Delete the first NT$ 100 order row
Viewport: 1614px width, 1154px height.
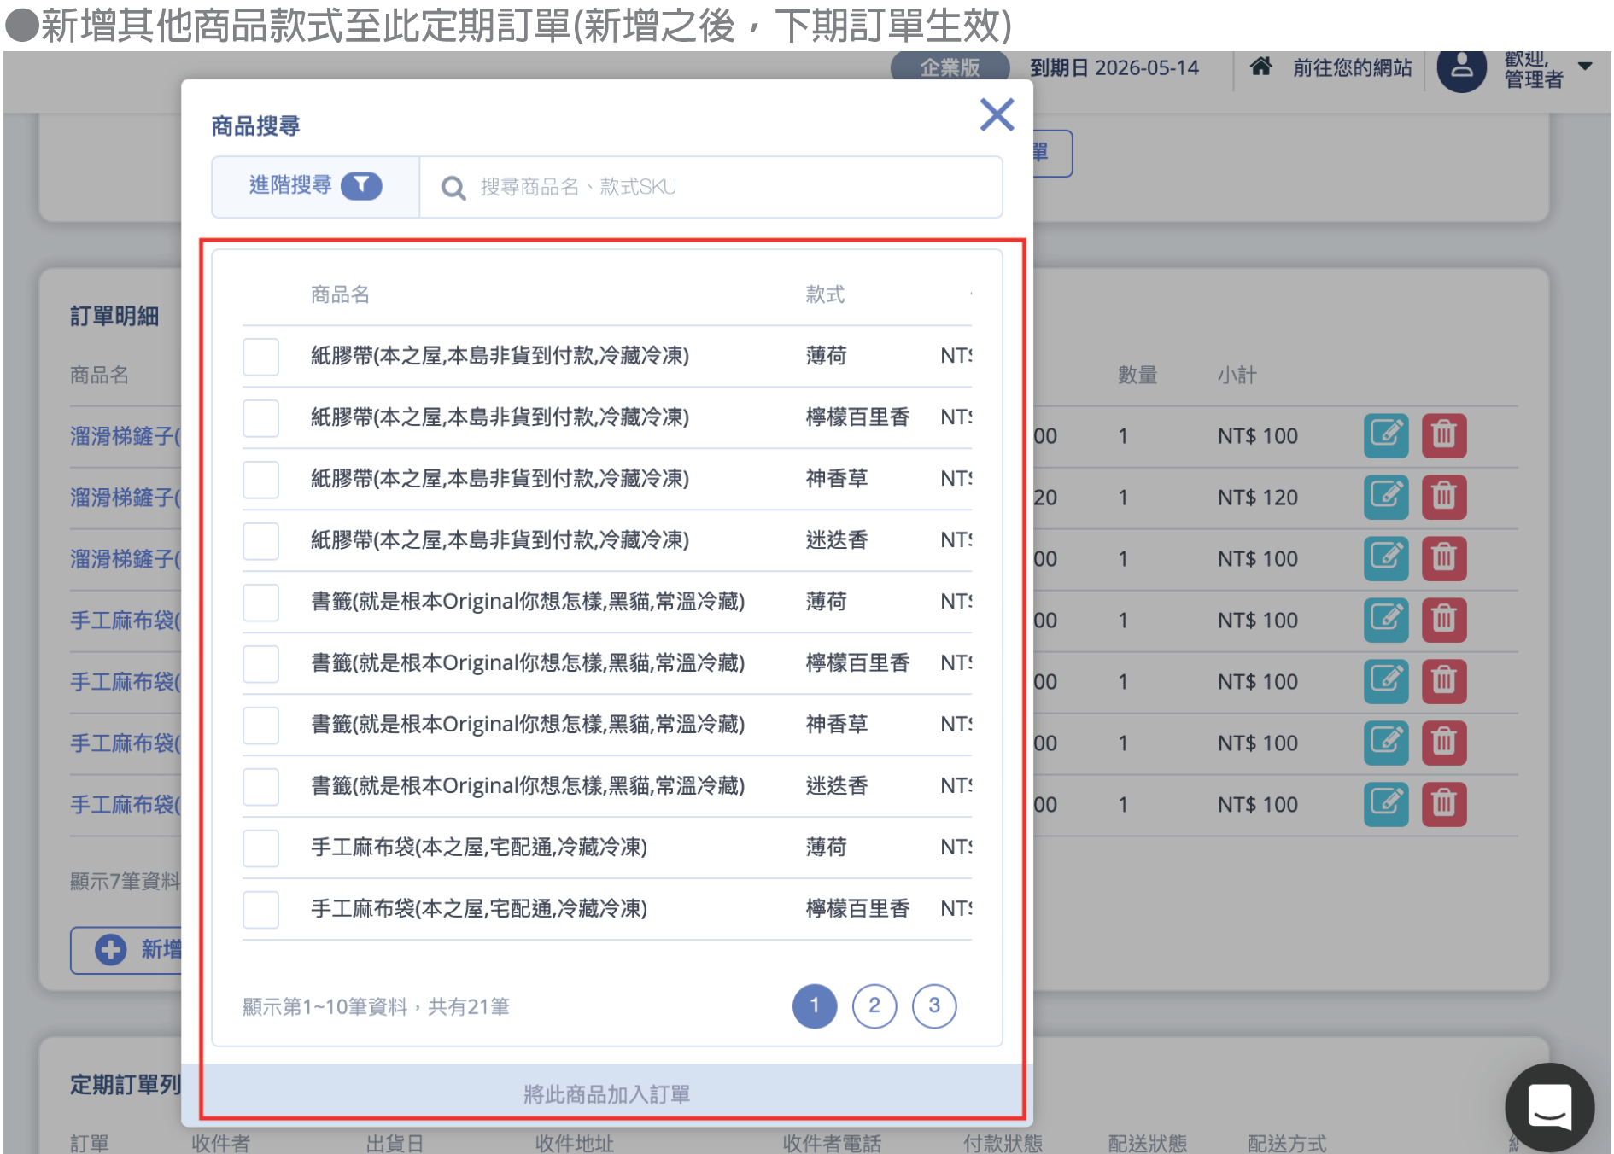[1444, 435]
